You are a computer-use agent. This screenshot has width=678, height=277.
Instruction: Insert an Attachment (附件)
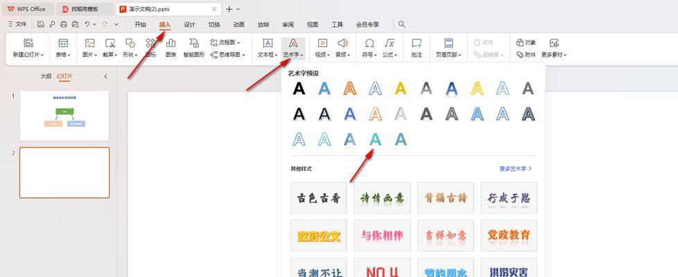(x=525, y=55)
